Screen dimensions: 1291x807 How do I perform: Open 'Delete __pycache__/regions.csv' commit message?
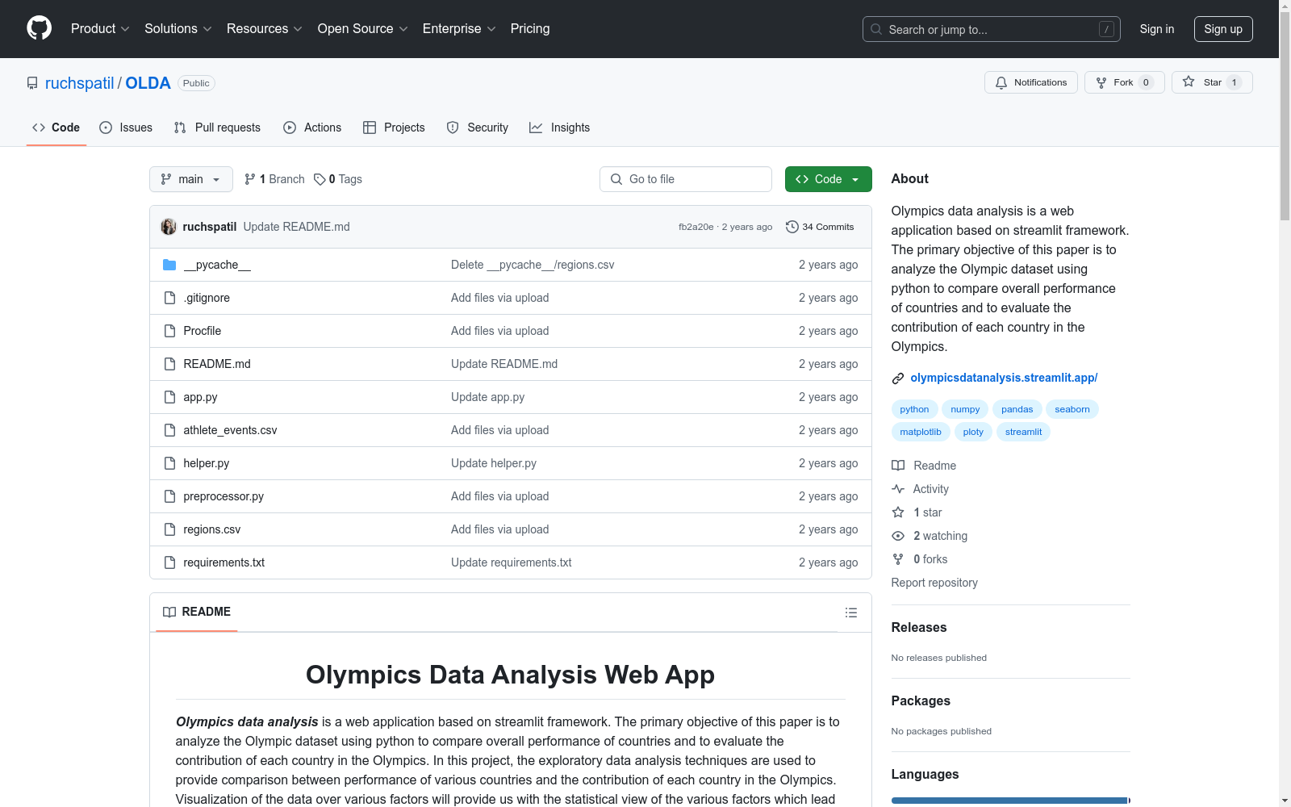click(x=533, y=265)
